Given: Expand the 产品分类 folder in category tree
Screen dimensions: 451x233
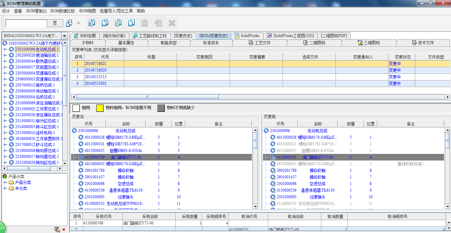Looking at the screenshot, I should pos(5,183).
